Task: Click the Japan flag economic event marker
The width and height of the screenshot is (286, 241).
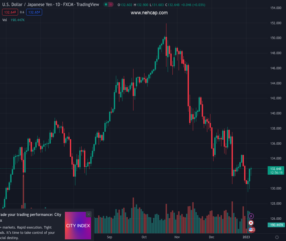Action: (251, 223)
